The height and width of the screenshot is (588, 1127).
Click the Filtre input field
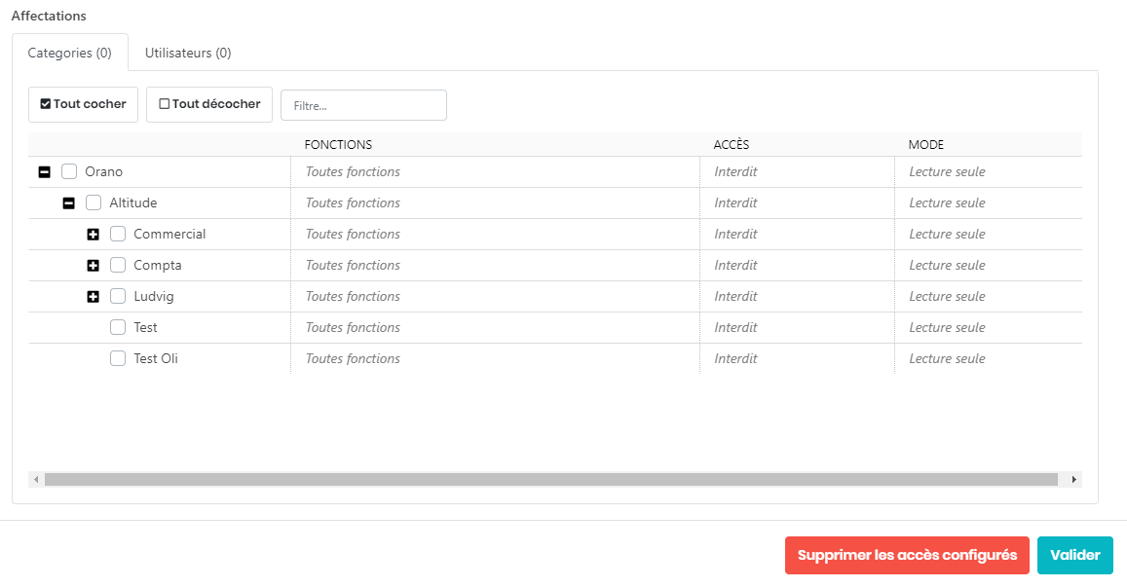tap(363, 105)
